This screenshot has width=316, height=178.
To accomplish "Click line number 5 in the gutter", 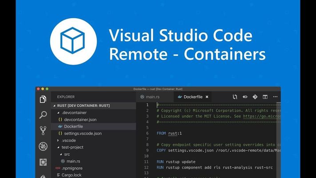I will tap(147, 128).
